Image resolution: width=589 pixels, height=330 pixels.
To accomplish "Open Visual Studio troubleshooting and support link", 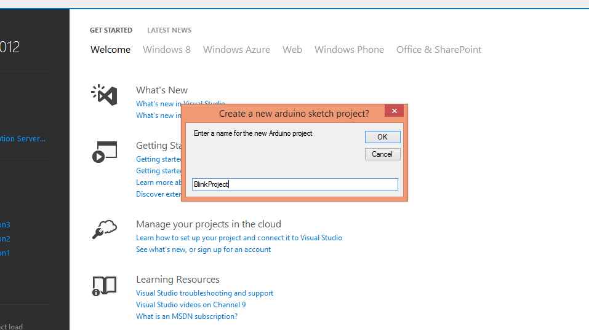I will click(x=204, y=293).
